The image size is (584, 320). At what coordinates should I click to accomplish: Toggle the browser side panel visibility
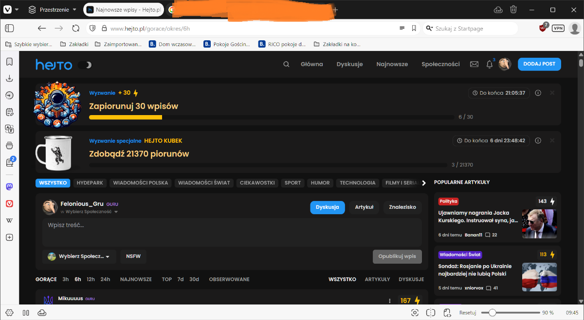[x=10, y=28]
